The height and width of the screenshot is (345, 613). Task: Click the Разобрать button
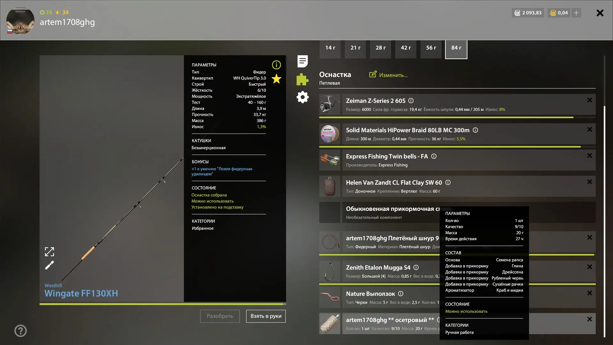(x=220, y=316)
